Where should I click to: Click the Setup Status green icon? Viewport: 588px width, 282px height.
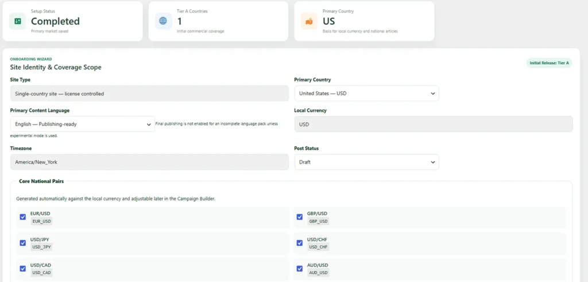18,21
